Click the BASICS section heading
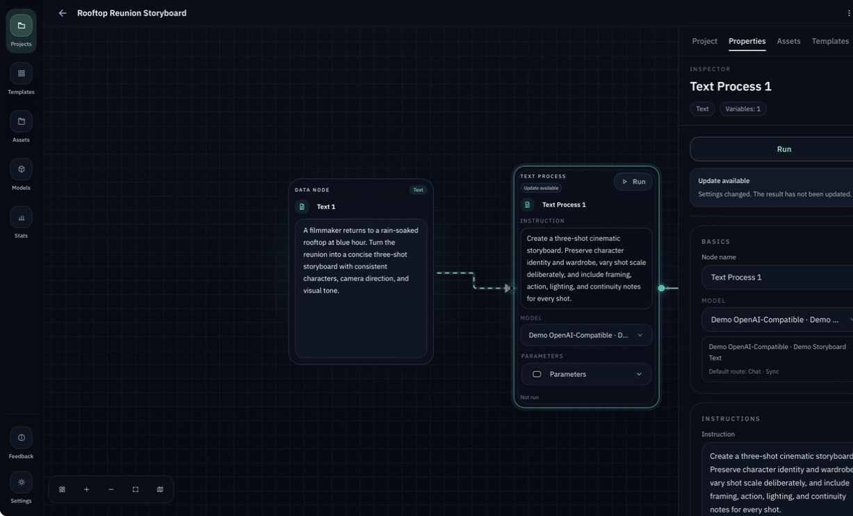 [x=715, y=242]
